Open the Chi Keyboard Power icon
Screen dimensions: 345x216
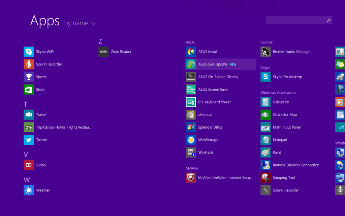(x=191, y=102)
